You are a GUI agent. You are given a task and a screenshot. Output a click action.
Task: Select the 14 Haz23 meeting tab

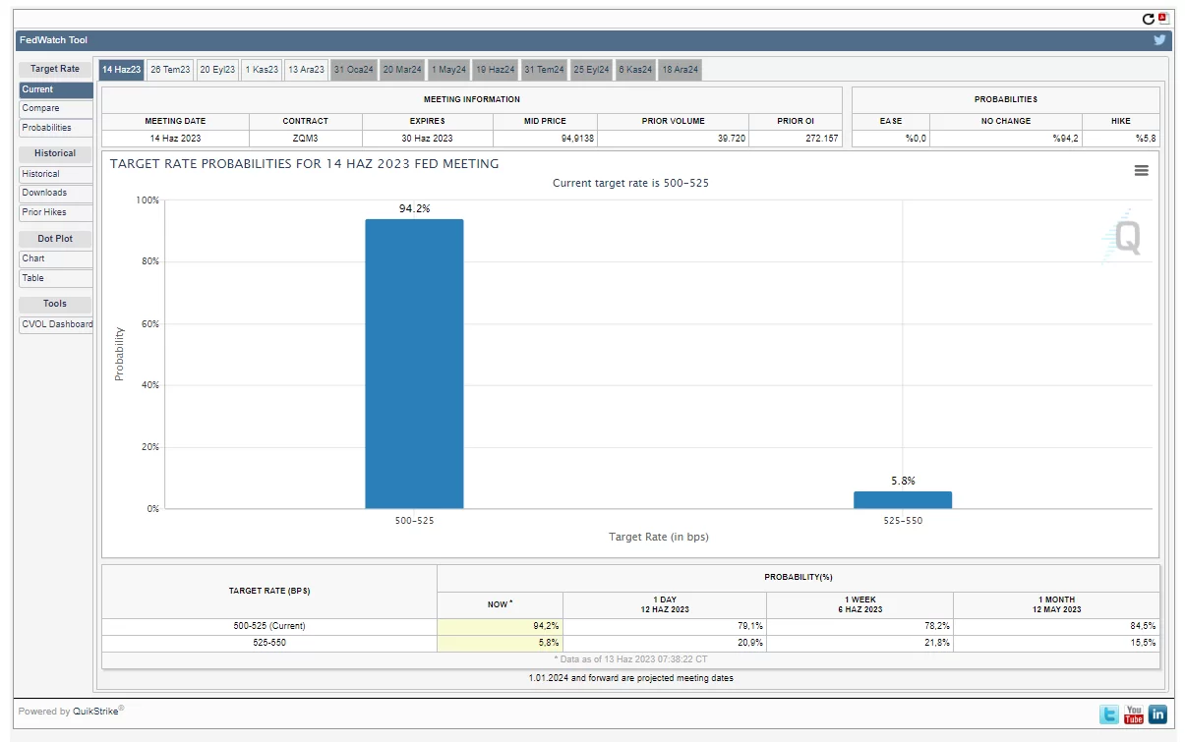coord(121,70)
